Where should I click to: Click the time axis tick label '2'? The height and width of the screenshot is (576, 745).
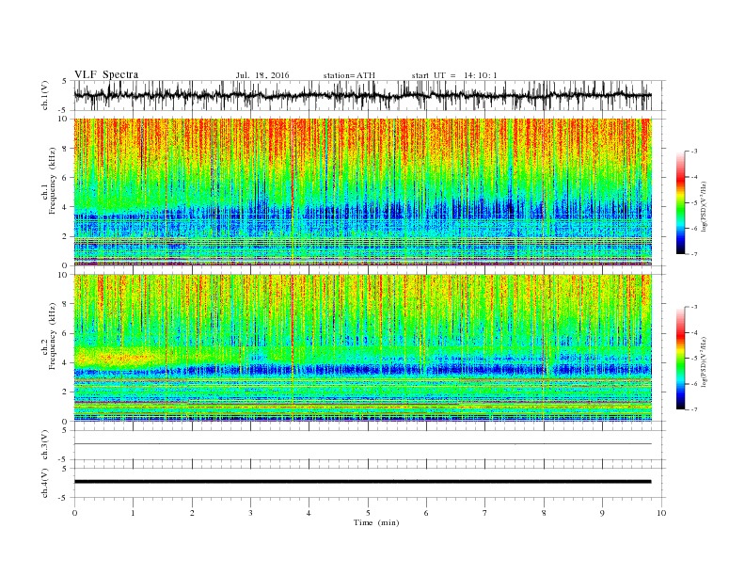(x=192, y=513)
